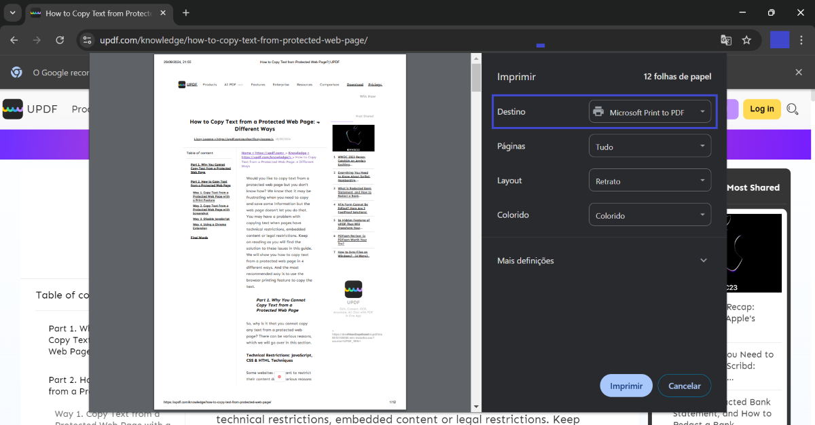The image size is (815, 425).
Task: Click the yellow Log in button
Action: point(762,109)
